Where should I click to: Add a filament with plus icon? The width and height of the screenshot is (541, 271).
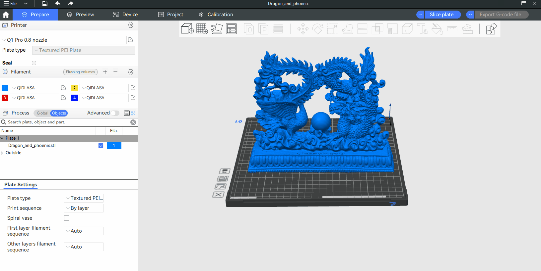[x=105, y=72]
